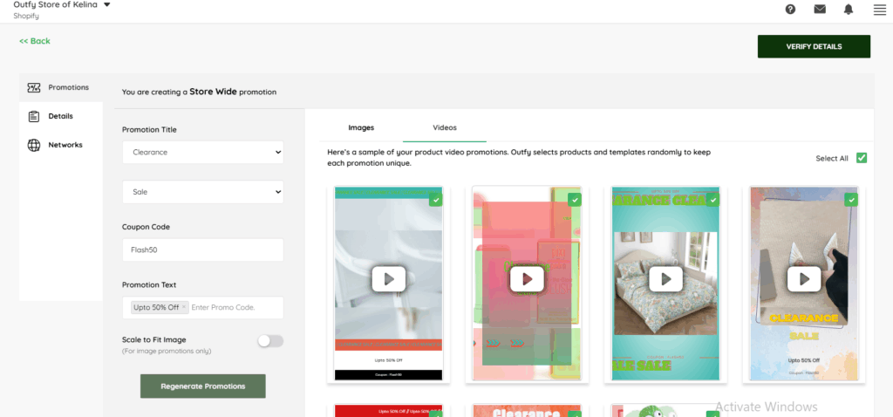Select the Details sidebar item

point(60,116)
